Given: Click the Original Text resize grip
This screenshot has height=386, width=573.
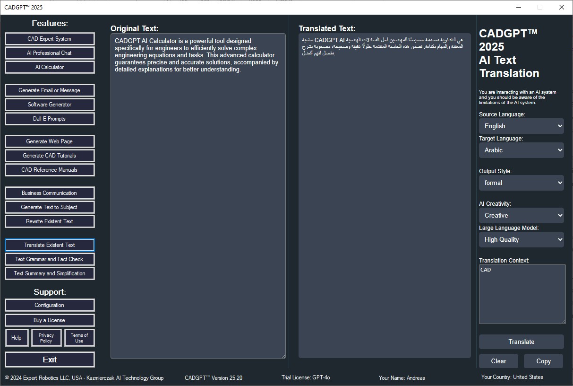Looking at the screenshot, I should (283, 356).
